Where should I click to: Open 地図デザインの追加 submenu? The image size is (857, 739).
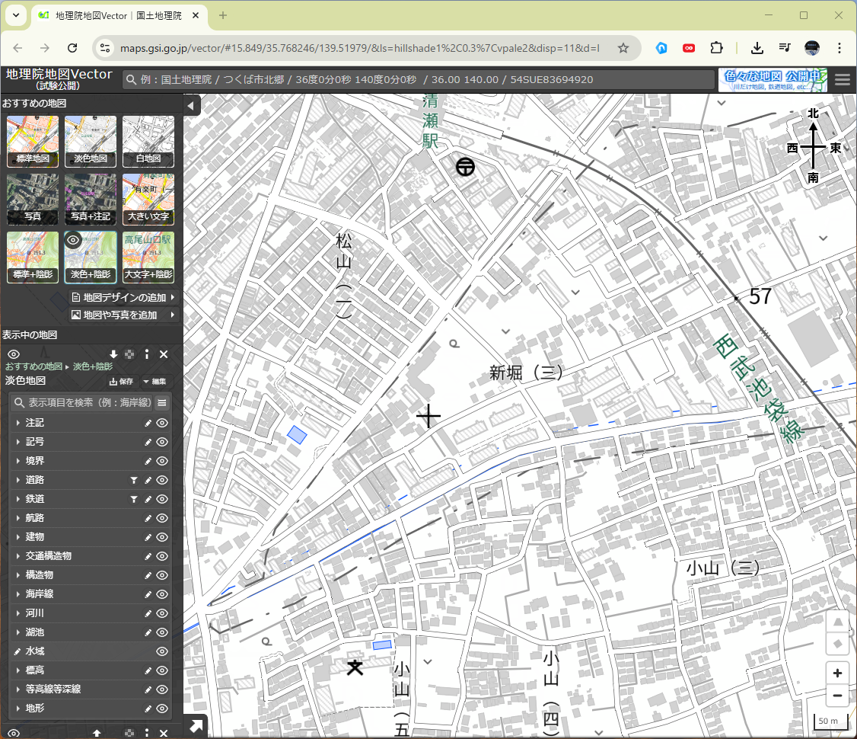tap(123, 298)
